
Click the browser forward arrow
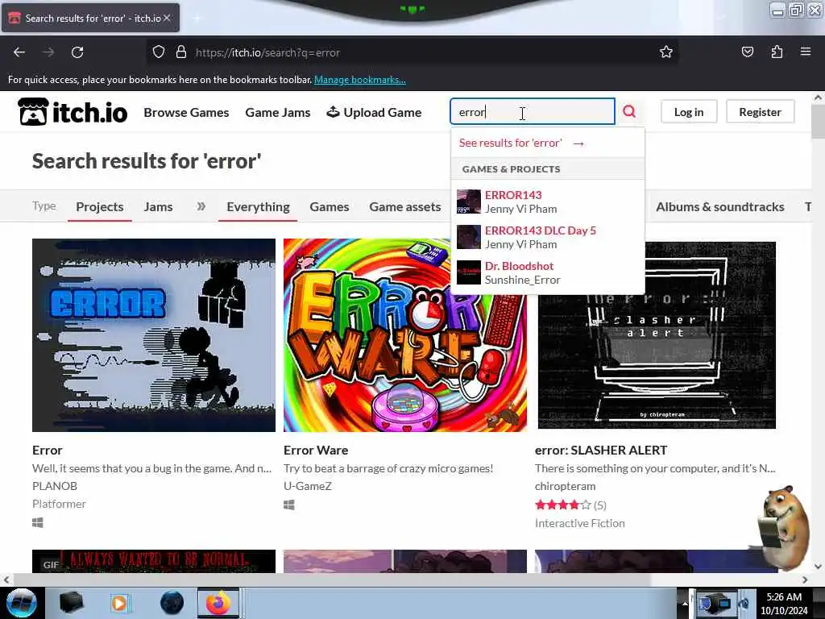click(x=48, y=52)
